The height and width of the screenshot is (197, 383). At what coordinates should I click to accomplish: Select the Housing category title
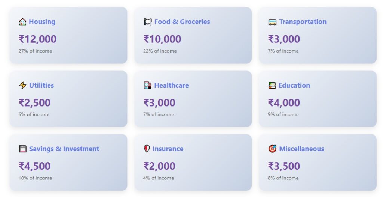click(42, 22)
